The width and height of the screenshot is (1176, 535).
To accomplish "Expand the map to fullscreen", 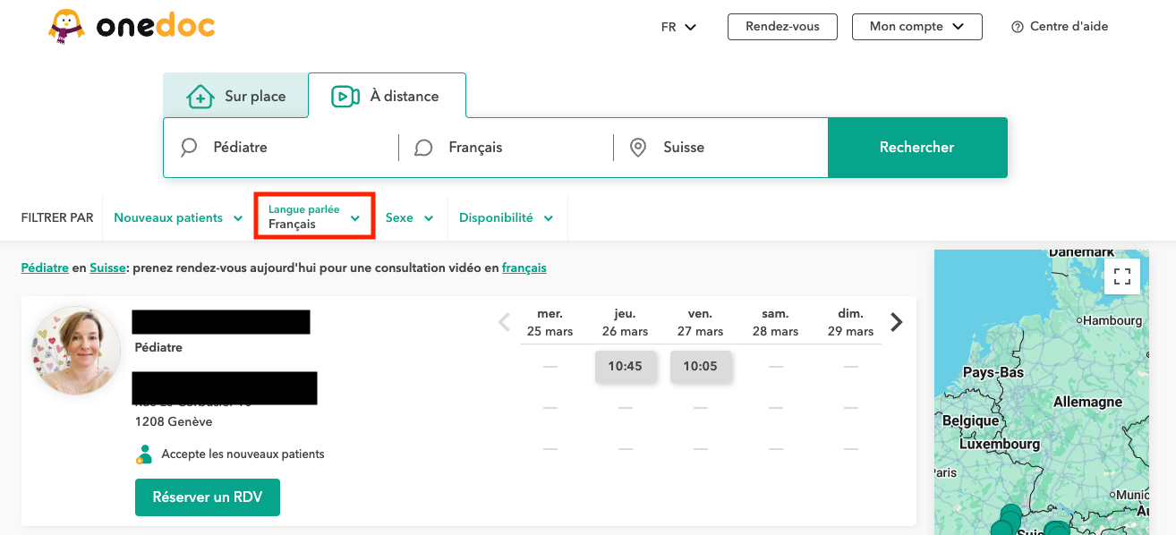I will [x=1122, y=276].
